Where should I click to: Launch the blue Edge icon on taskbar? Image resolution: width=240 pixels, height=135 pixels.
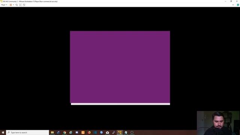click(x=58, y=132)
